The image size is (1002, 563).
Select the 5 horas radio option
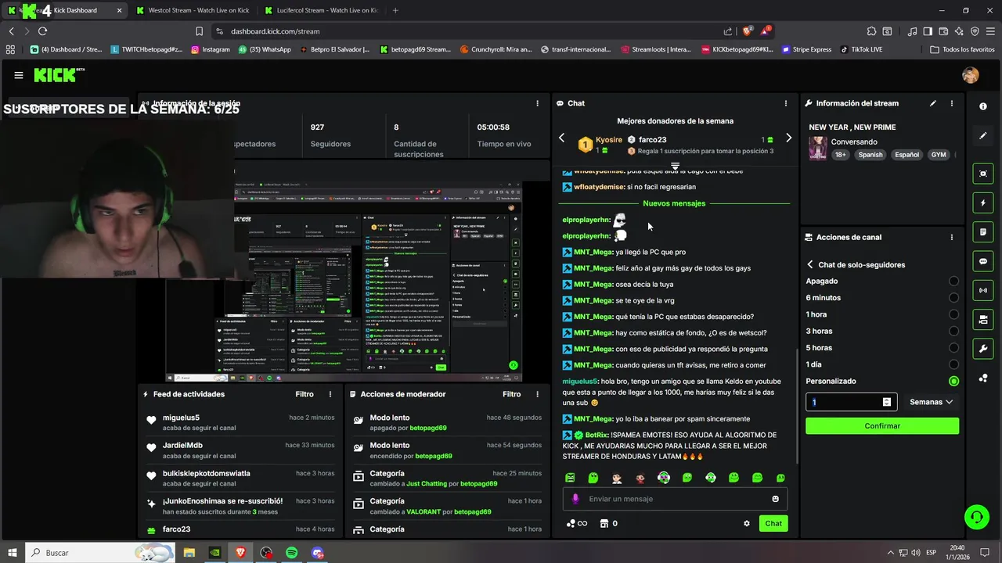coord(953,348)
